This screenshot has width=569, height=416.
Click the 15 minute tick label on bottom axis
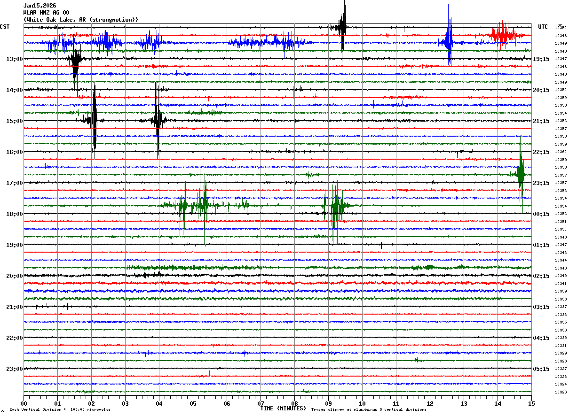[x=531, y=403]
